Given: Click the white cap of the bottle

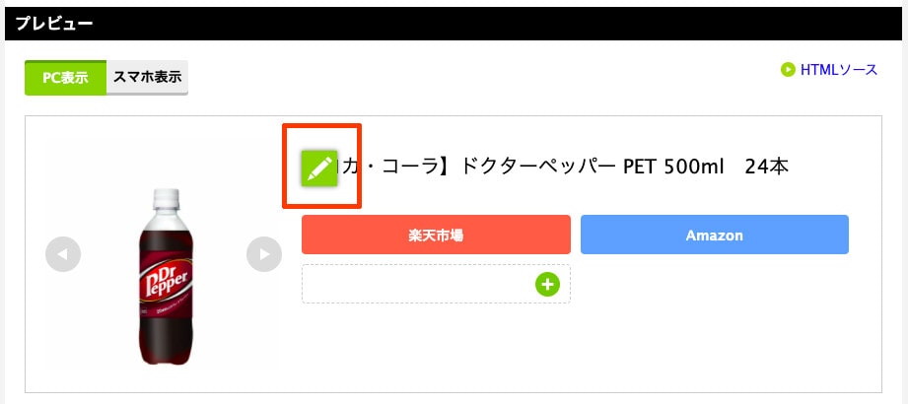Looking at the screenshot, I should click(x=164, y=197).
